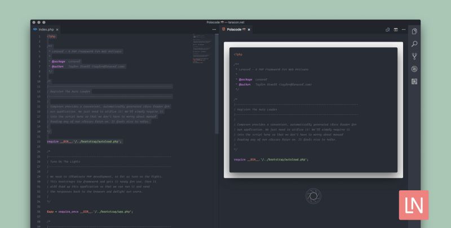Close the index.php tab
The width and height of the screenshot is (451, 228).
click(x=58, y=30)
